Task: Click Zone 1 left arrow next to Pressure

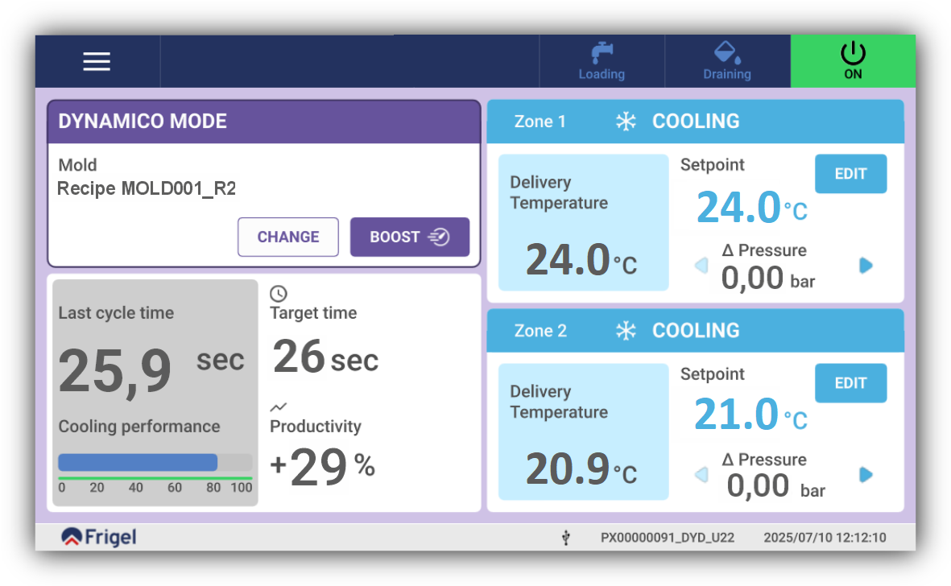Action: pos(701,266)
